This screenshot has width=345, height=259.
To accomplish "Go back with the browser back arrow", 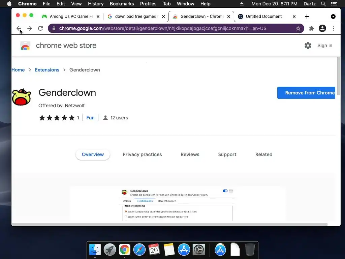I will 19,28.
